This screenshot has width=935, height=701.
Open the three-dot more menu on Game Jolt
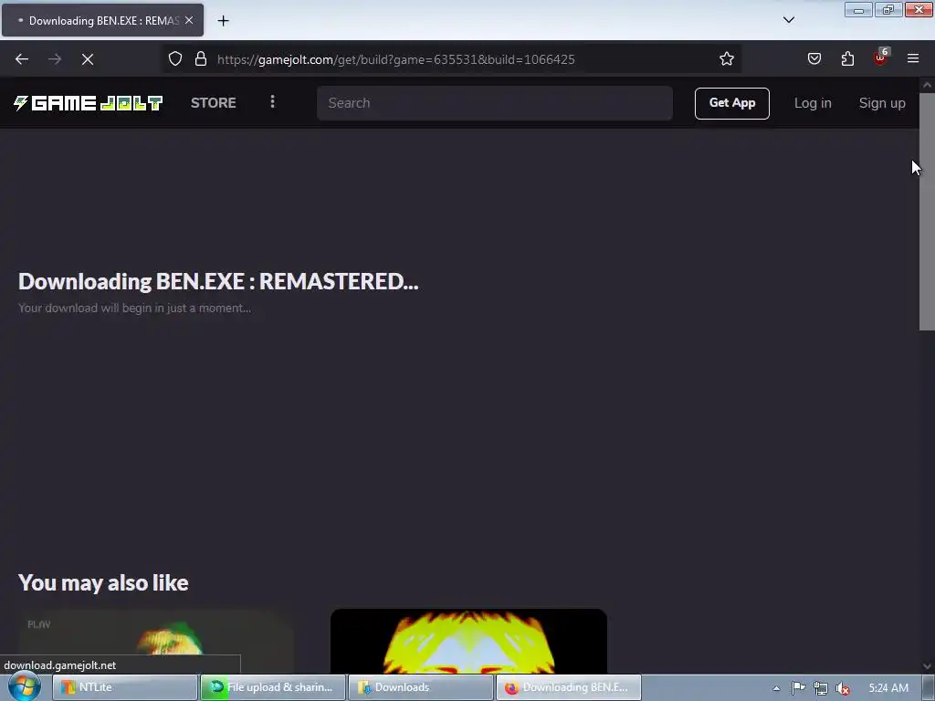272,102
